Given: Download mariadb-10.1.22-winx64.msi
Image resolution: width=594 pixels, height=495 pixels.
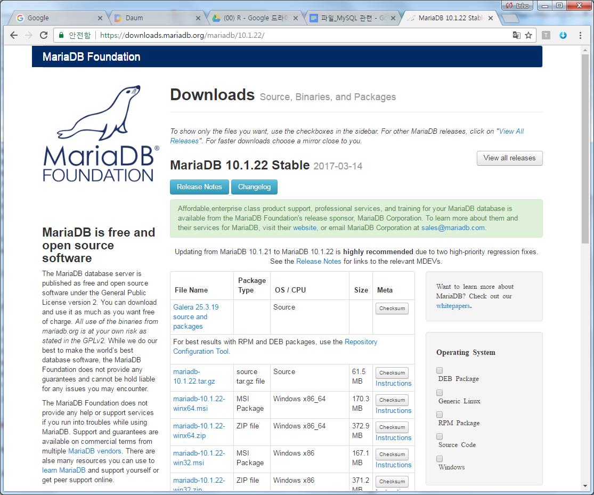Looking at the screenshot, I should (199, 404).
